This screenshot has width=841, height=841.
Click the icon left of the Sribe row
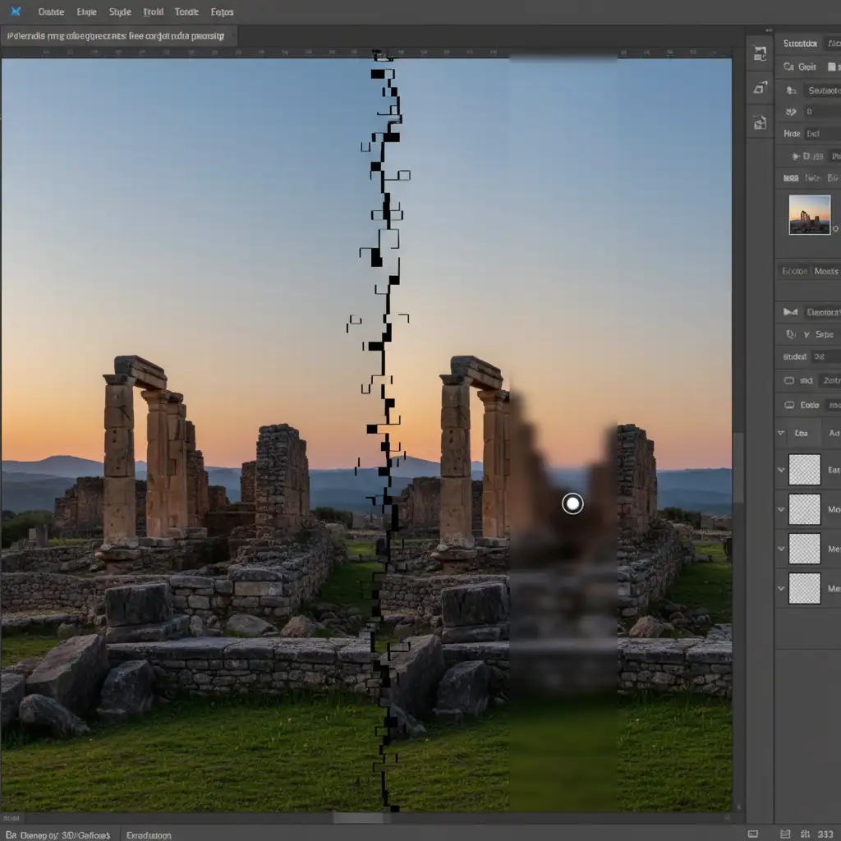click(x=791, y=334)
